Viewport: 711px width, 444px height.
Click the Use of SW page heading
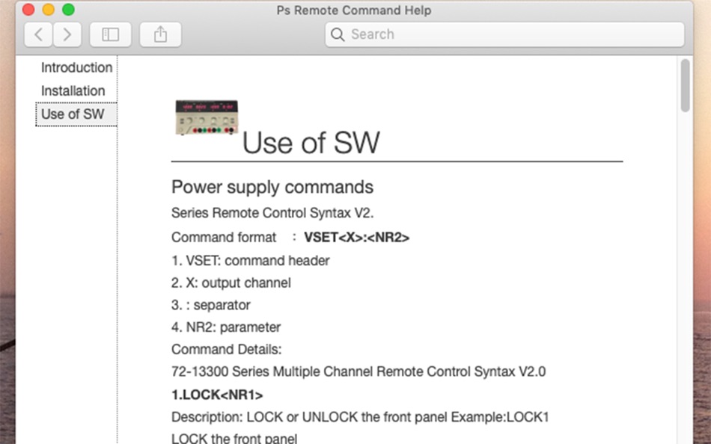point(311,143)
